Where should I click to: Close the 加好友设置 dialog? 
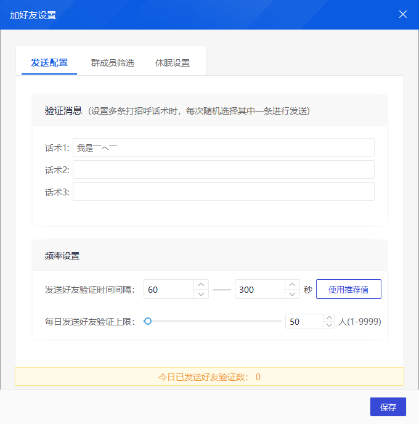pyautogui.click(x=403, y=14)
